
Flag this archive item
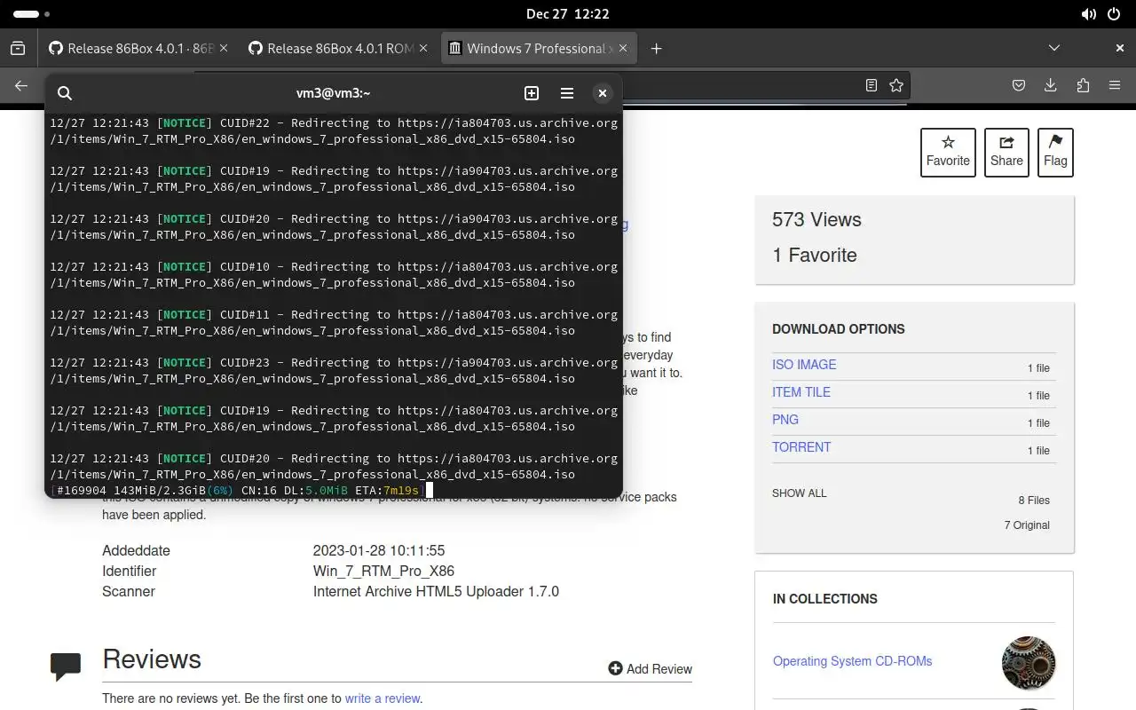[x=1055, y=153]
